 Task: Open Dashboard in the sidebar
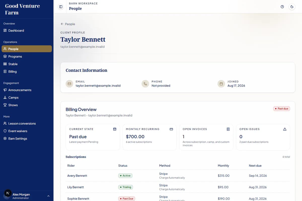click(27, 30)
